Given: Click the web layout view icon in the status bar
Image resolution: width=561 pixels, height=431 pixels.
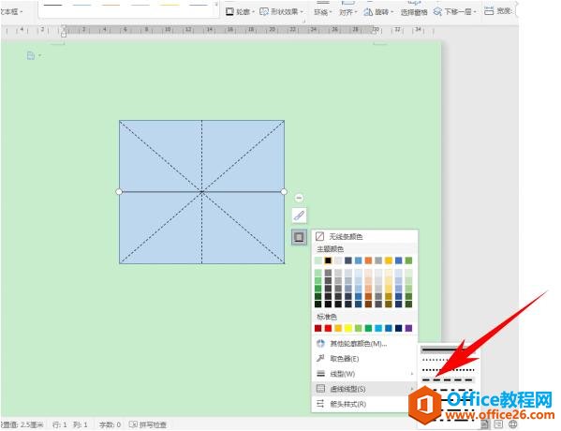Looking at the screenshot, I should pyautogui.click(x=512, y=424).
